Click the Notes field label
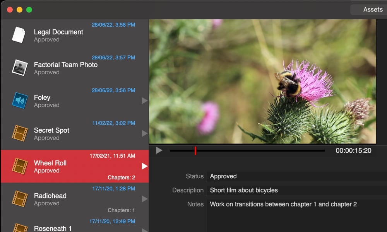The height and width of the screenshot is (232, 387). [x=195, y=204]
